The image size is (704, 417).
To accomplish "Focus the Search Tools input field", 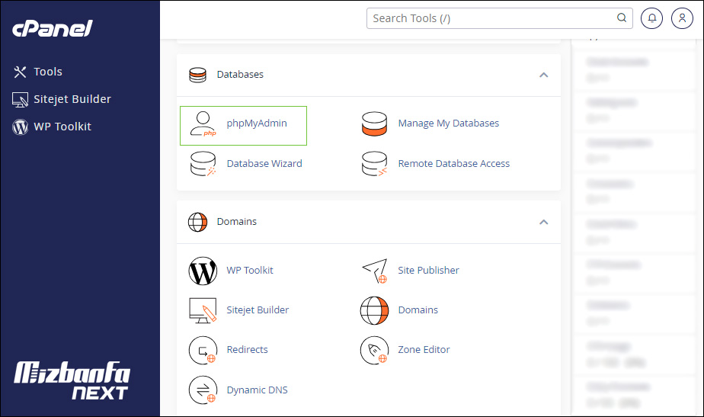I will (500, 18).
